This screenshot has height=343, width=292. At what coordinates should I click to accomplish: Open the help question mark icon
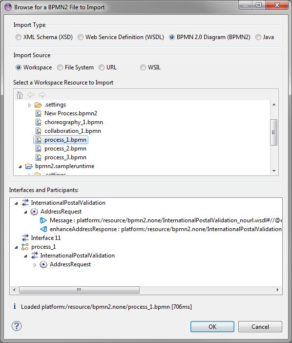17,326
